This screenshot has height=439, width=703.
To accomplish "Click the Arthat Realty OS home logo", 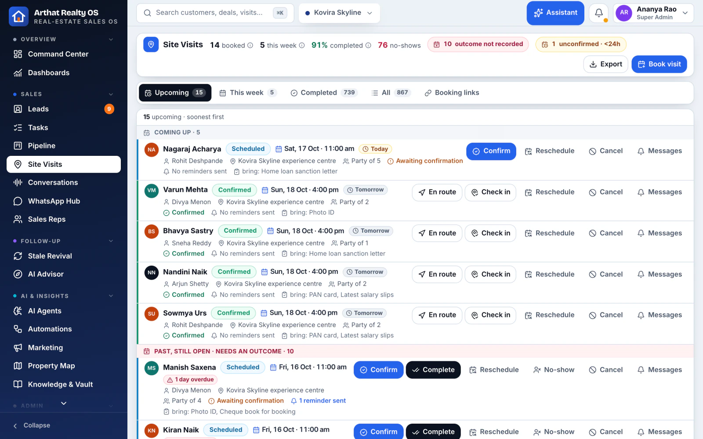I will coord(18,17).
